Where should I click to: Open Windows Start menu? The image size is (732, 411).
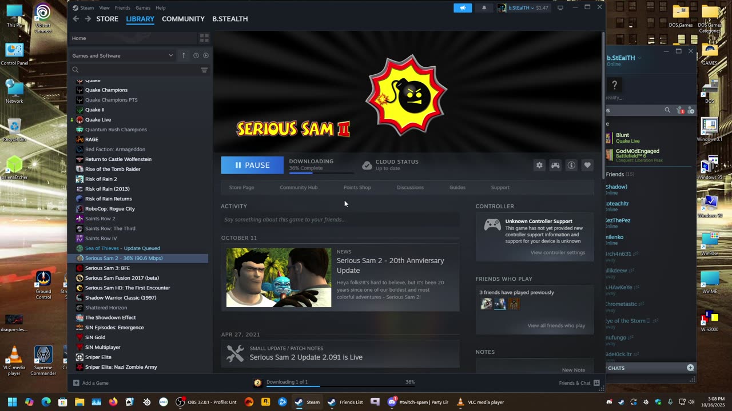pos(12,402)
